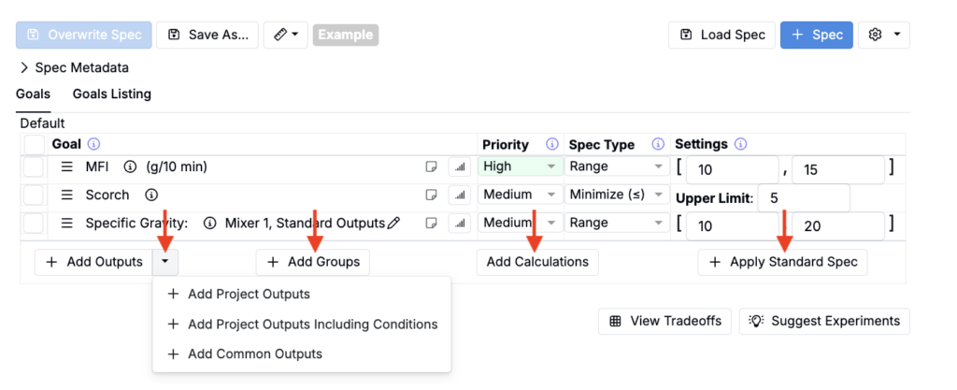Click the info icon beside the Scorch label
The width and height of the screenshot is (957, 390).
pos(150,195)
